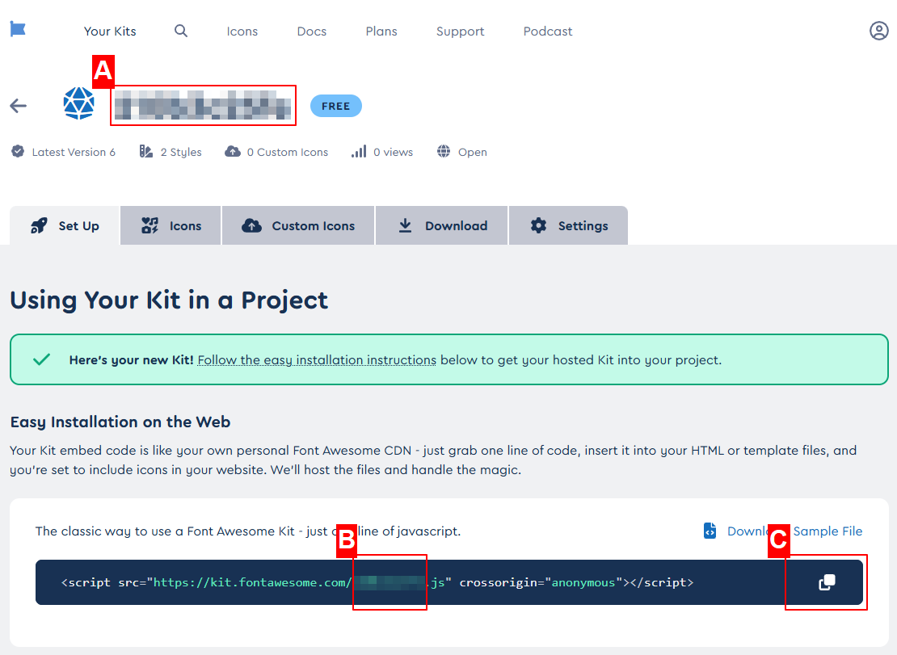The height and width of the screenshot is (655, 897).
Task: Click Easy Installation on the Web heading
Action: pyautogui.click(x=120, y=422)
